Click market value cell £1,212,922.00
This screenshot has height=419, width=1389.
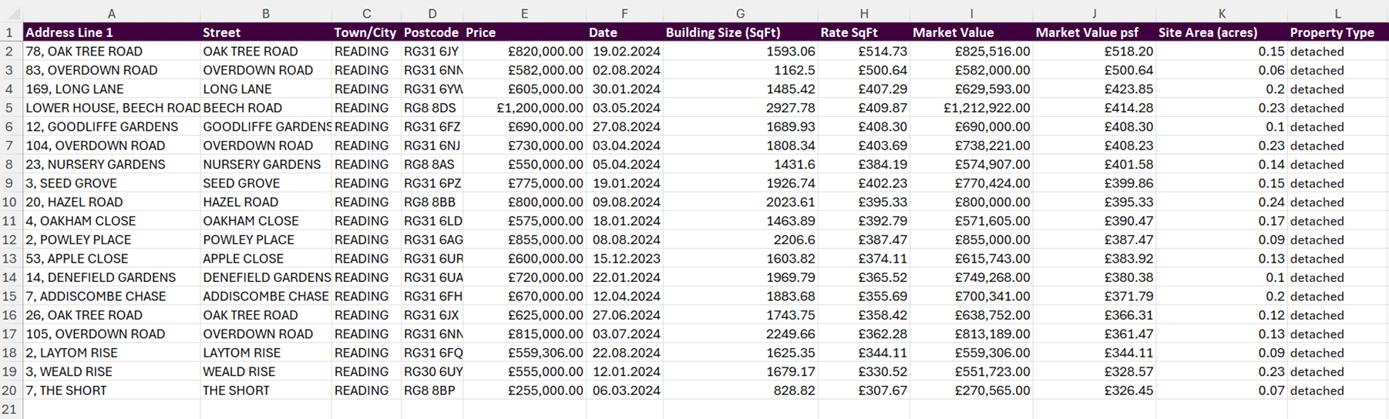coord(971,108)
